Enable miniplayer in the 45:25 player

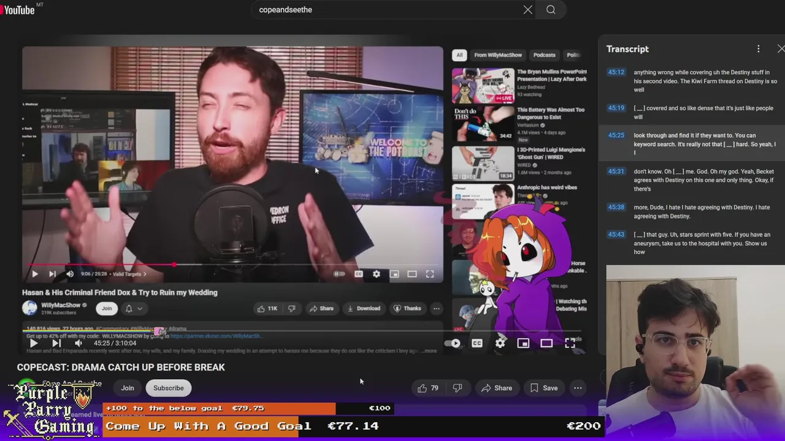pos(523,344)
